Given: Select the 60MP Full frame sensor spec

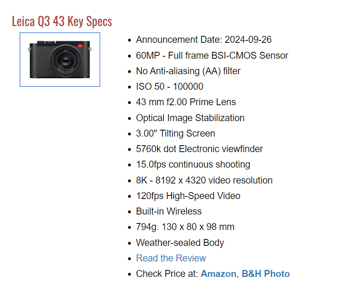Looking at the screenshot, I should (212, 55).
